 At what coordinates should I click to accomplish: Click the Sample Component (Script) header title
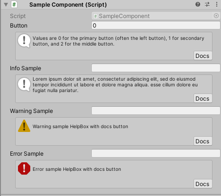point(68,5)
